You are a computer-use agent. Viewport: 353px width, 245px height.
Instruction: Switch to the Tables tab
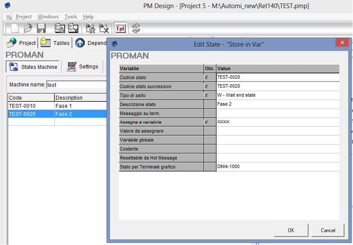[55, 43]
